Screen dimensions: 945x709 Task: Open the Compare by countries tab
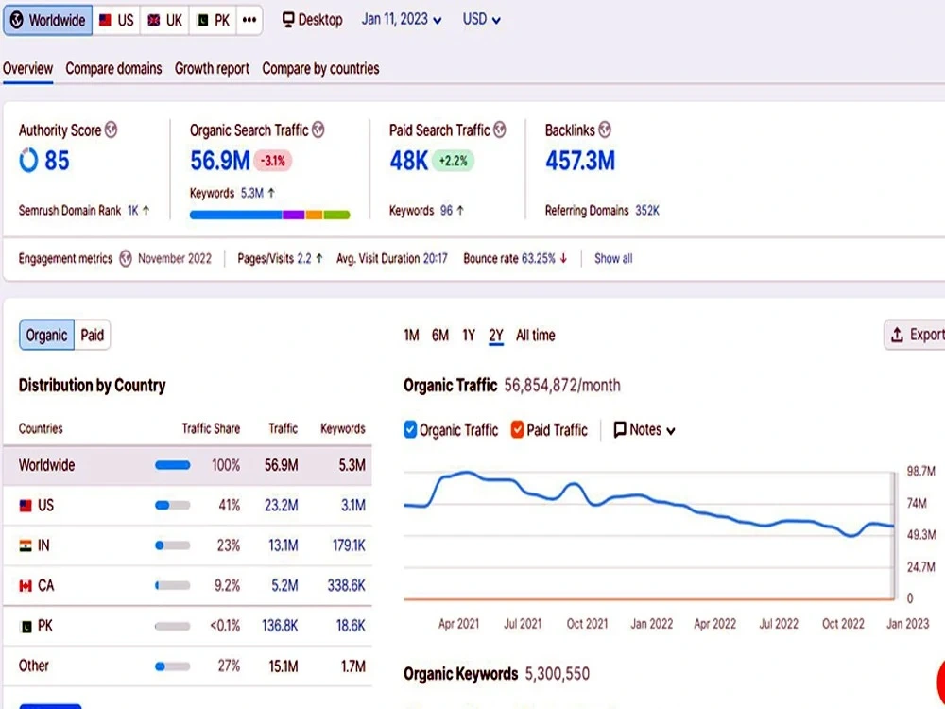point(320,69)
